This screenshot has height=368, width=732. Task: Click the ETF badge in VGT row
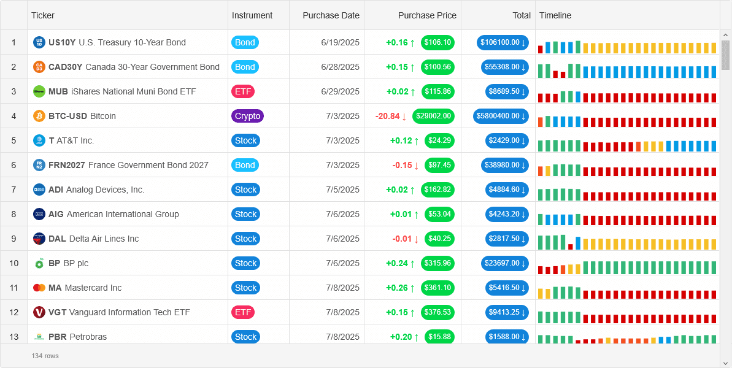pos(243,312)
